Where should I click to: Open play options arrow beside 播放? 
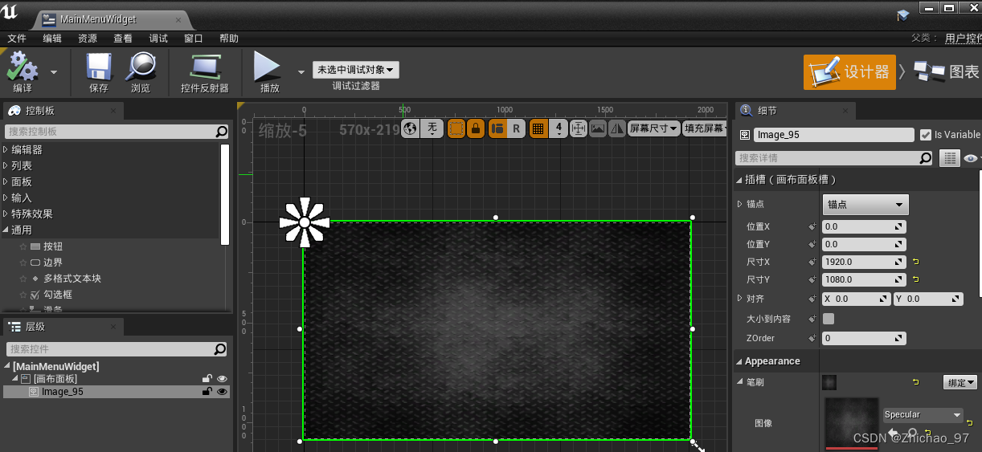(x=301, y=71)
